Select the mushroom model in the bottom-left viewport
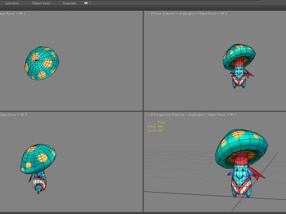This screenshot has height=214, width=286. point(38,169)
